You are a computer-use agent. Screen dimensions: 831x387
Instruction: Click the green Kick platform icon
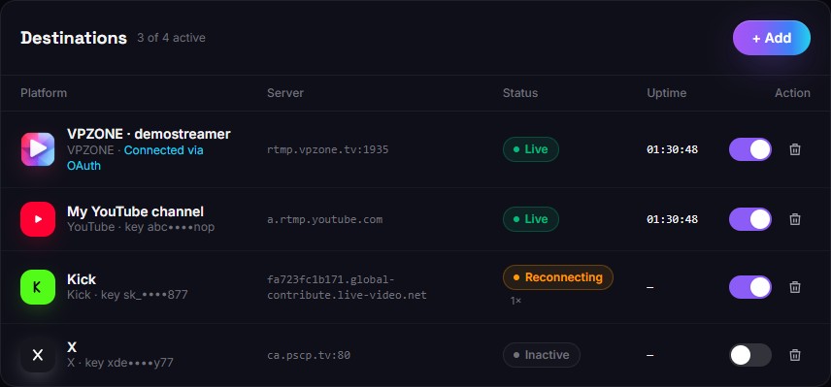(38, 287)
